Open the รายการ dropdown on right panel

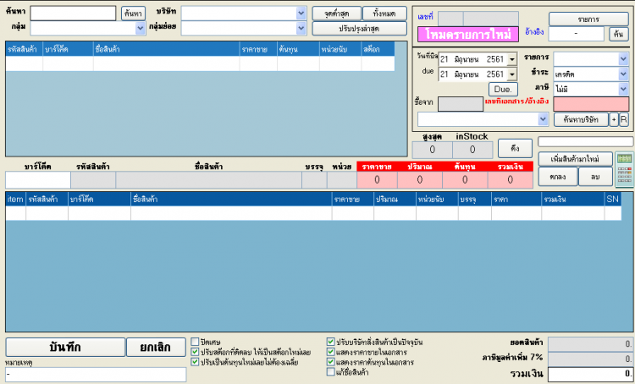point(623,59)
